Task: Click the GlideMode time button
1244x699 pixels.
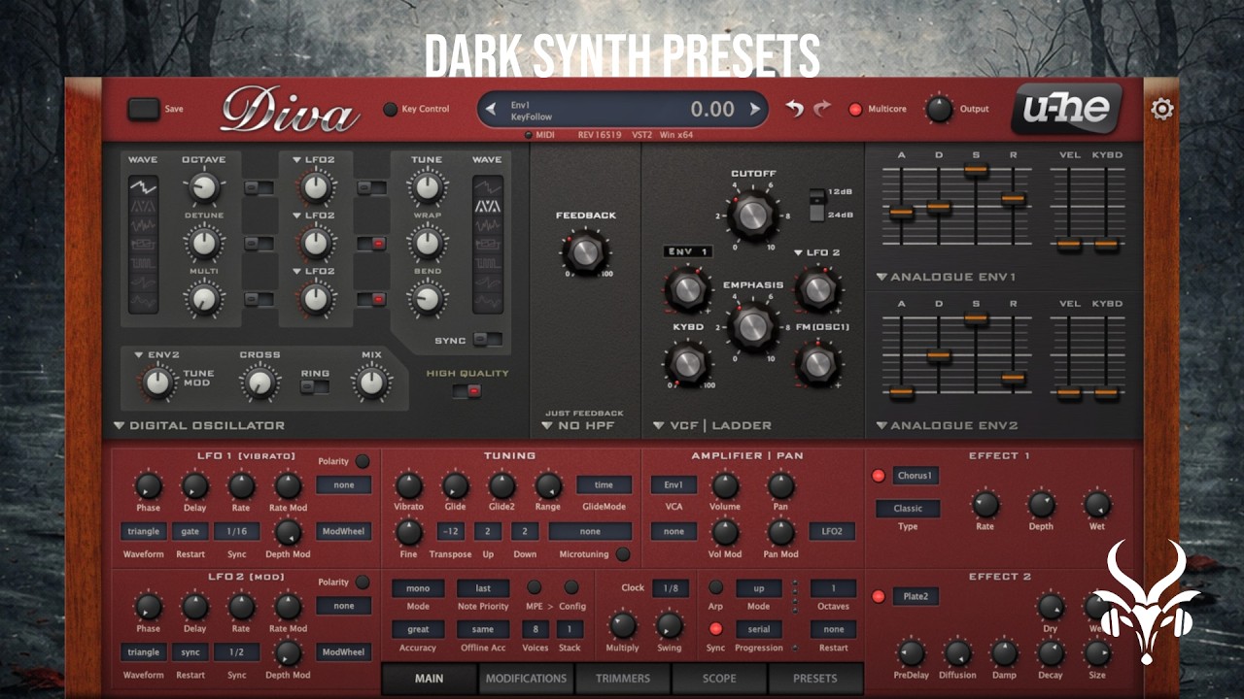Action: point(604,484)
